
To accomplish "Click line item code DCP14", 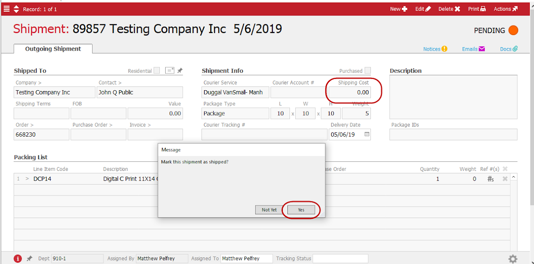I will (x=42, y=179).
